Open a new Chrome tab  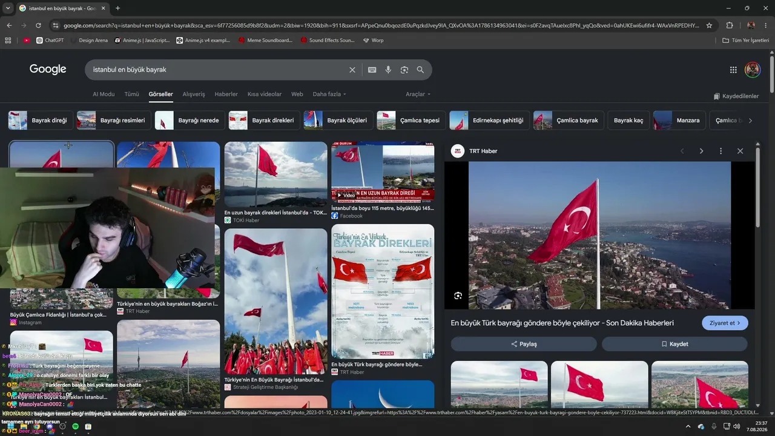[x=117, y=8]
